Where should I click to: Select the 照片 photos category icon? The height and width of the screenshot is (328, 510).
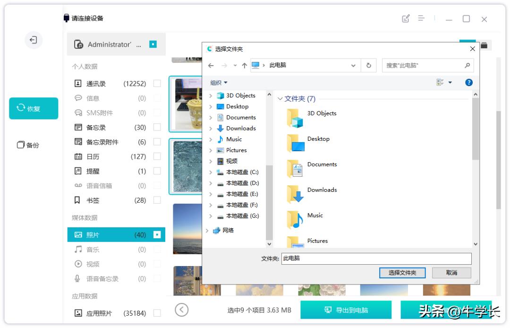click(79, 234)
